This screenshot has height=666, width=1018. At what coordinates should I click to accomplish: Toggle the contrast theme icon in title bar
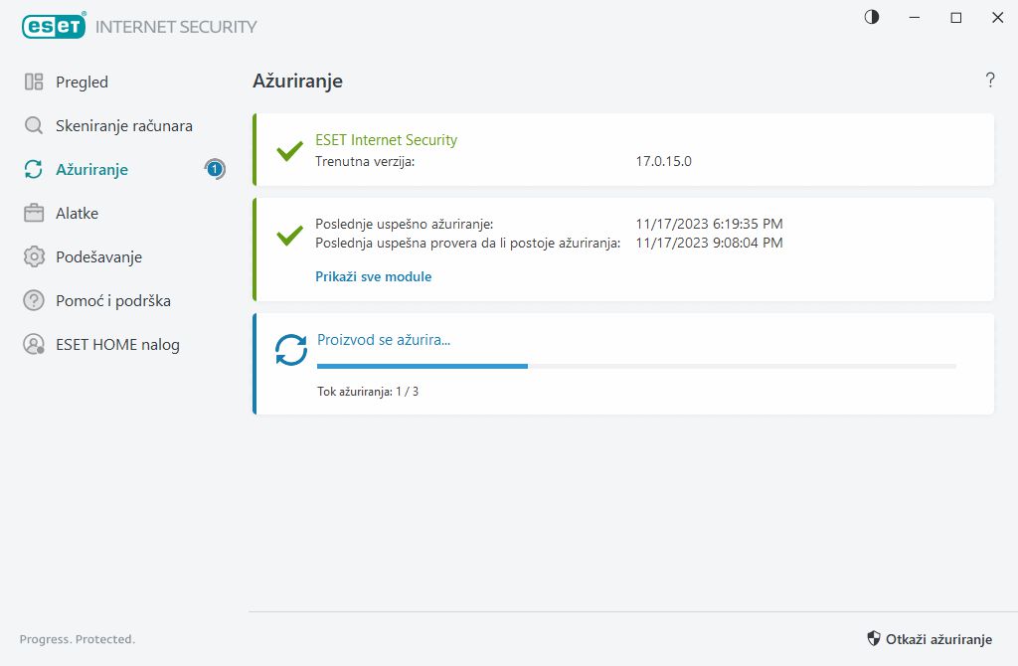pos(872,18)
